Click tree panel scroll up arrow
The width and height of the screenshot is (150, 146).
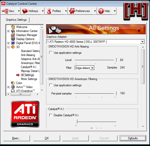click(x=42, y=27)
